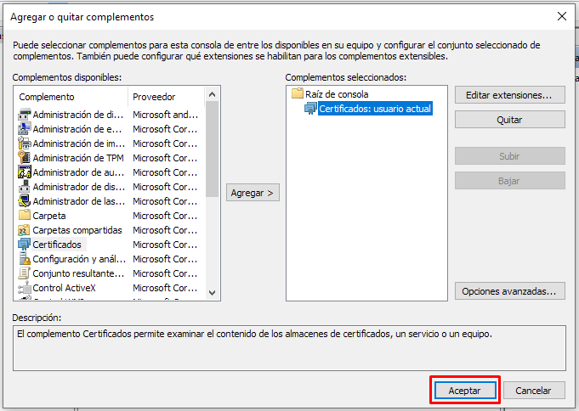Click the Conjunto resultante scroll icon
579x411 pixels.
click(x=25, y=273)
